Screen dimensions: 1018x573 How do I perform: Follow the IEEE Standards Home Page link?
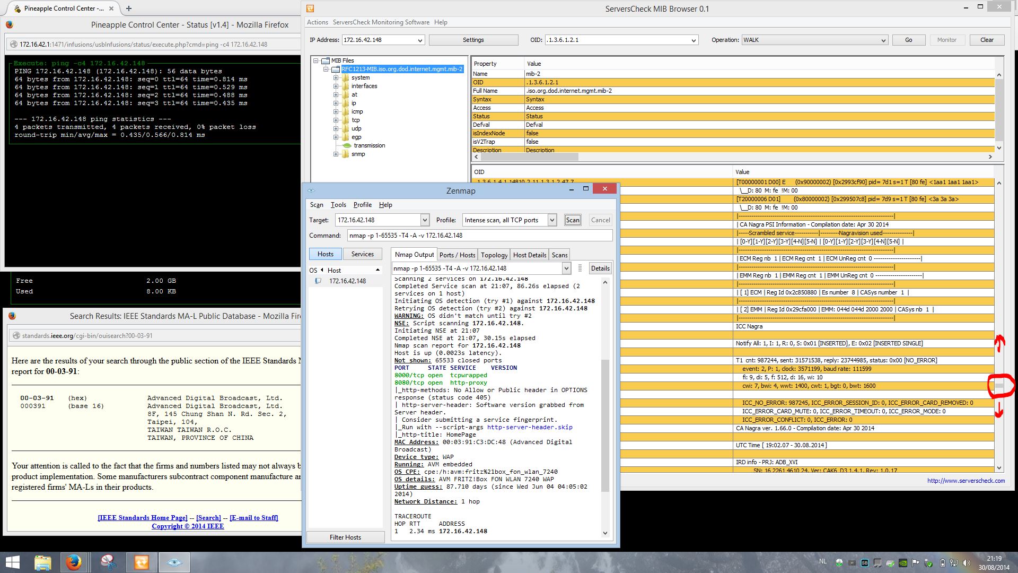142,518
